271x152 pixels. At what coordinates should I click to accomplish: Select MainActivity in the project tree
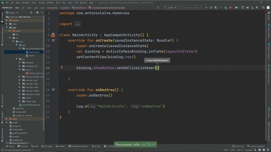coord(34,52)
